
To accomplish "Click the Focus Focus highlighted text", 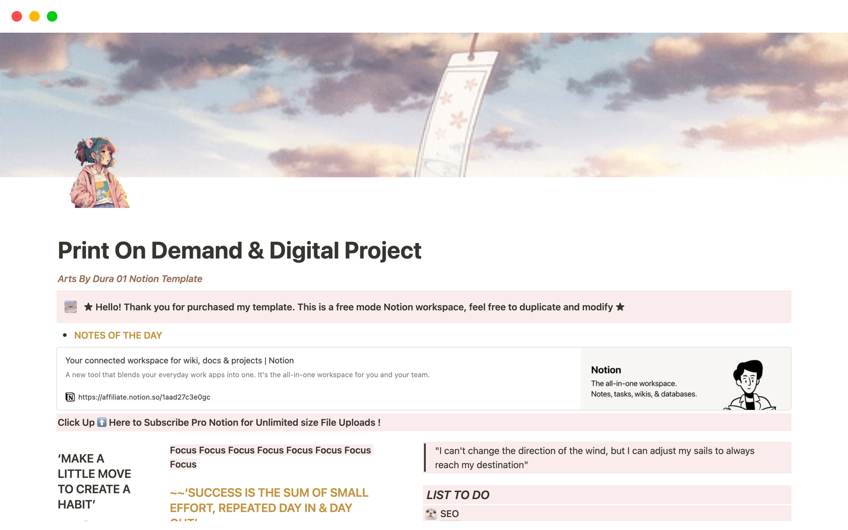I will pos(270,450).
